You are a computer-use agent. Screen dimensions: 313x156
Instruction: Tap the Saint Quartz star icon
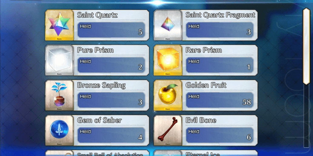tap(59, 25)
